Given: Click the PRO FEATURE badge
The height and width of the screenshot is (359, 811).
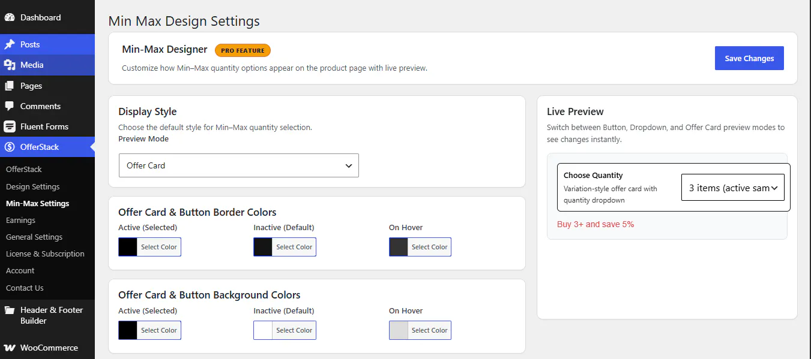Looking at the screenshot, I should tap(243, 50).
